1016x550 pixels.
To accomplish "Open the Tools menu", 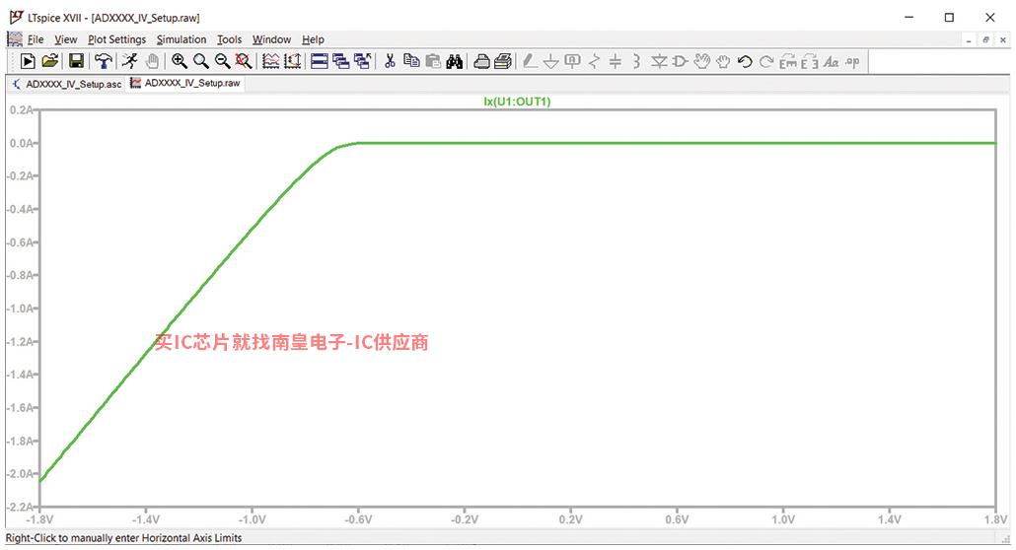I will (x=230, y=39).
